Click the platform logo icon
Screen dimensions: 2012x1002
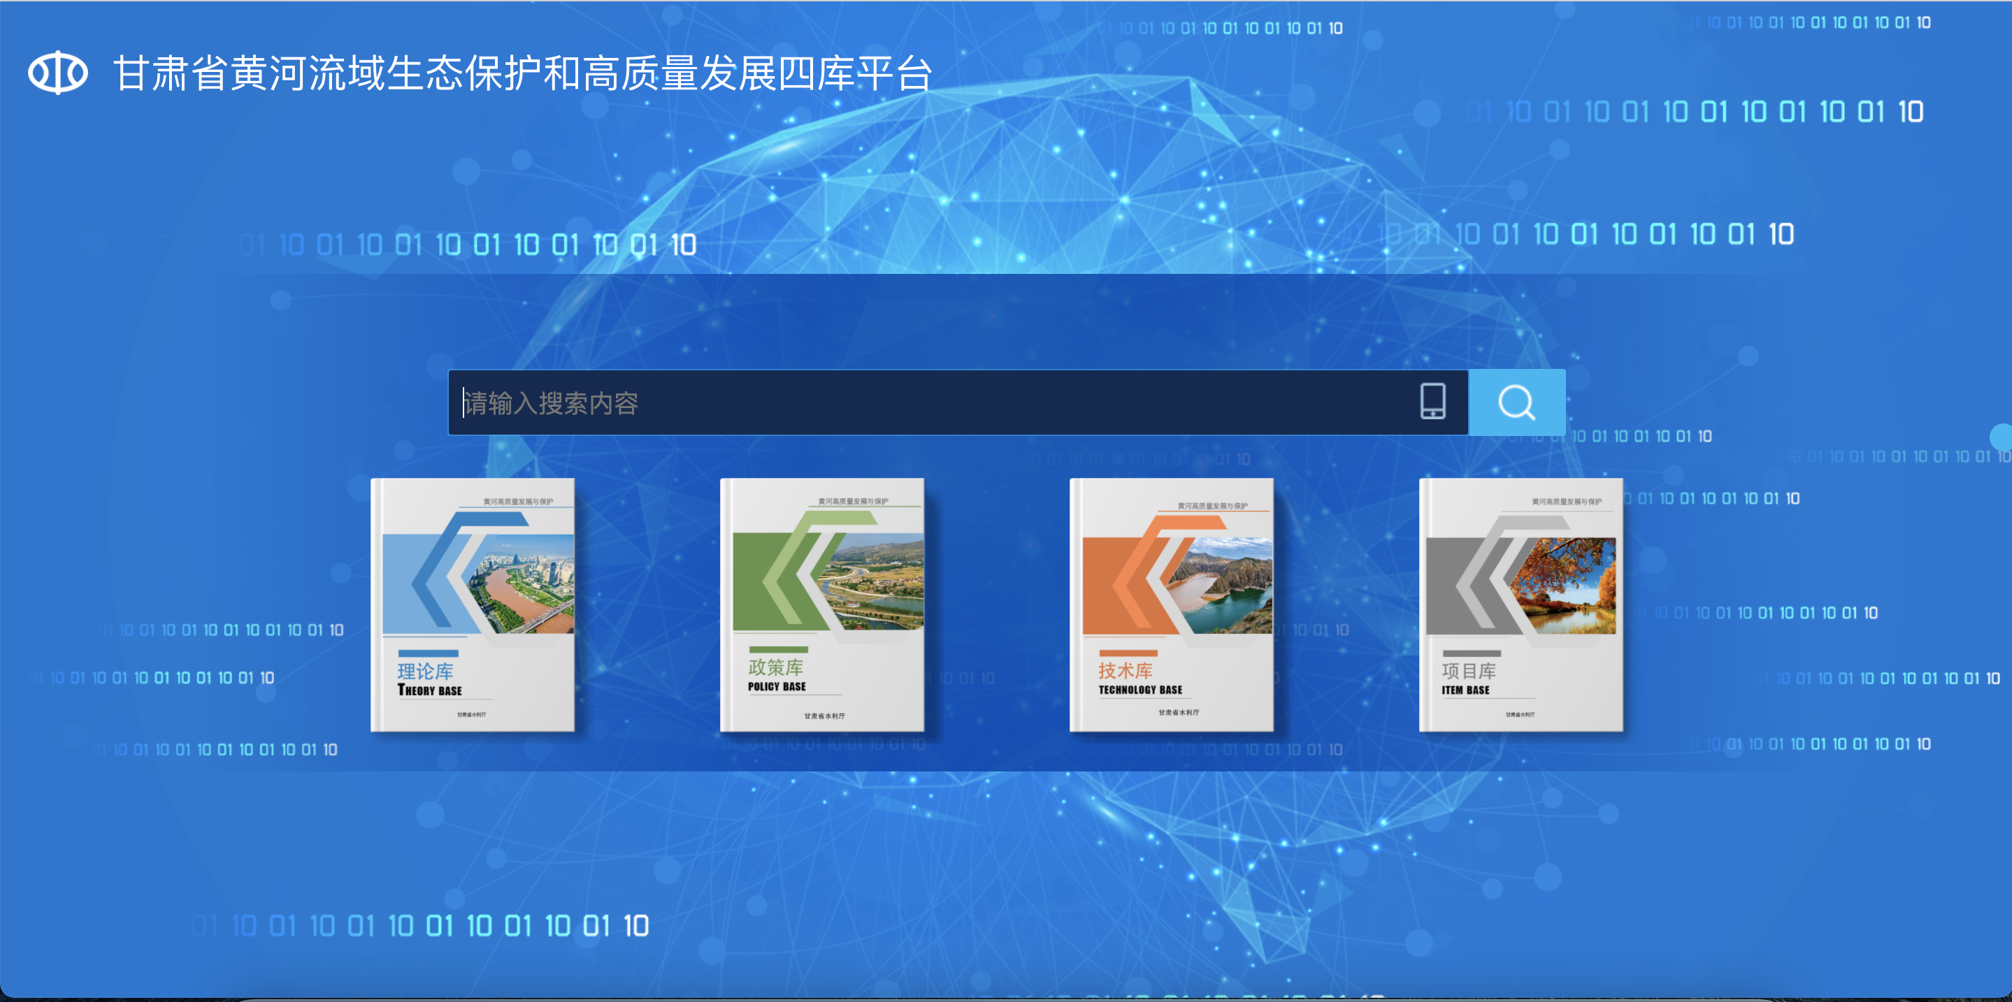point(58,73)
